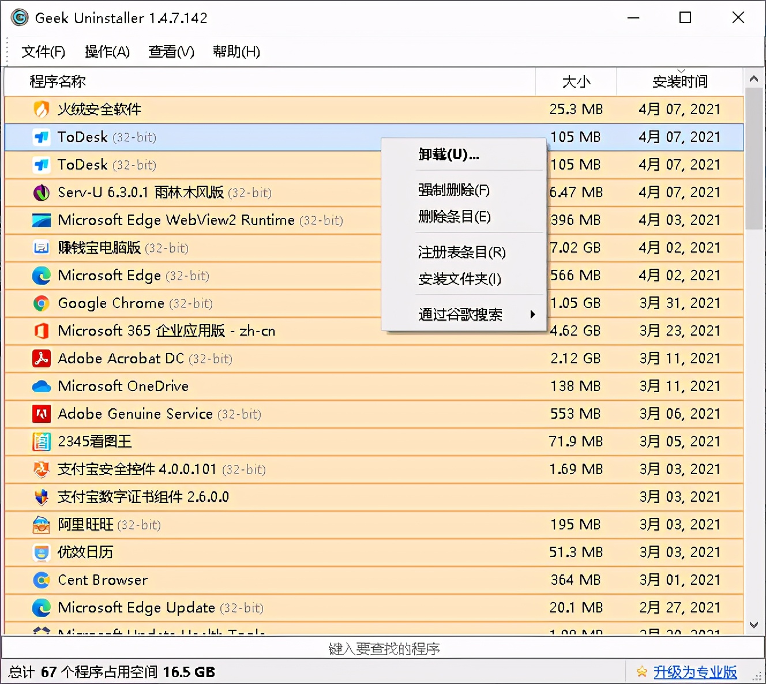This screenshot has width=766, height=684.
Task: Click the 2345看图王 icon
Action: [x=41, y=441]
